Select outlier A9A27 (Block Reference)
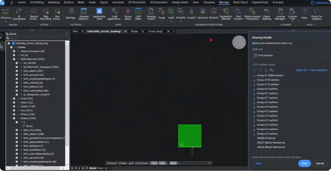Viewport: 331px width, 171px height. (271, 143)
